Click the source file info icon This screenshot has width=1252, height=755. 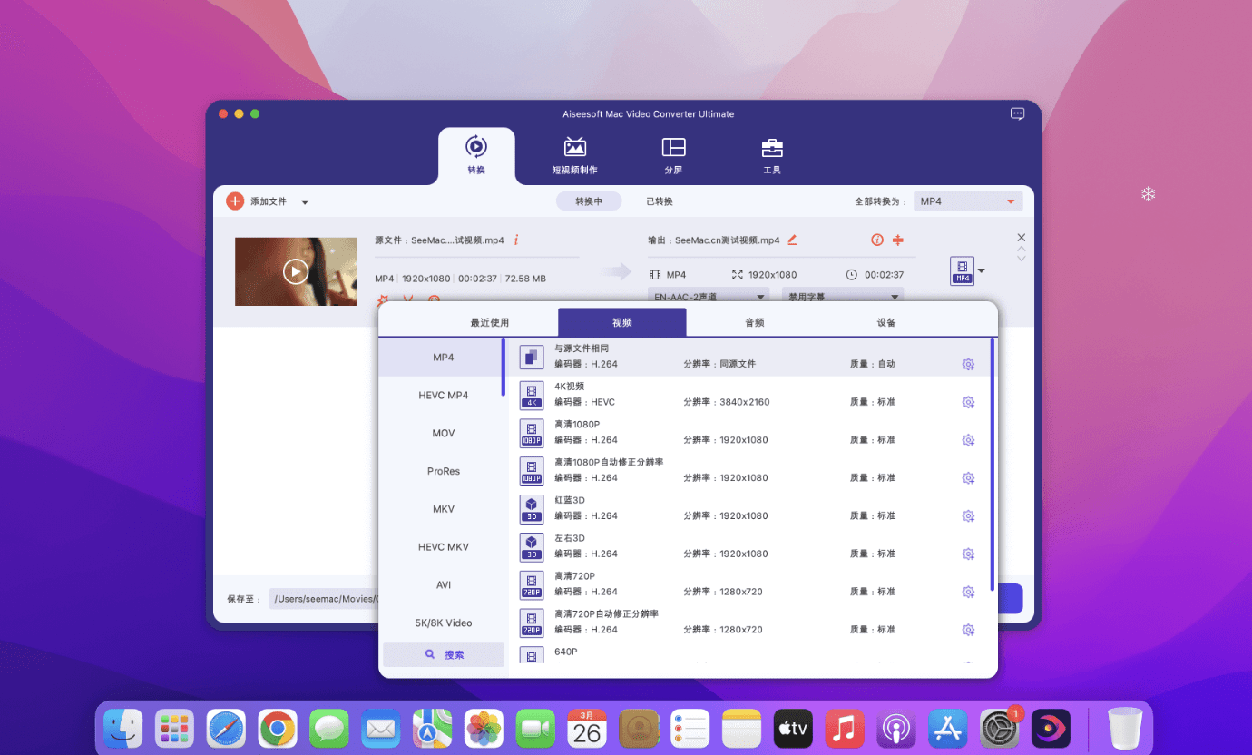coord(516,240)
